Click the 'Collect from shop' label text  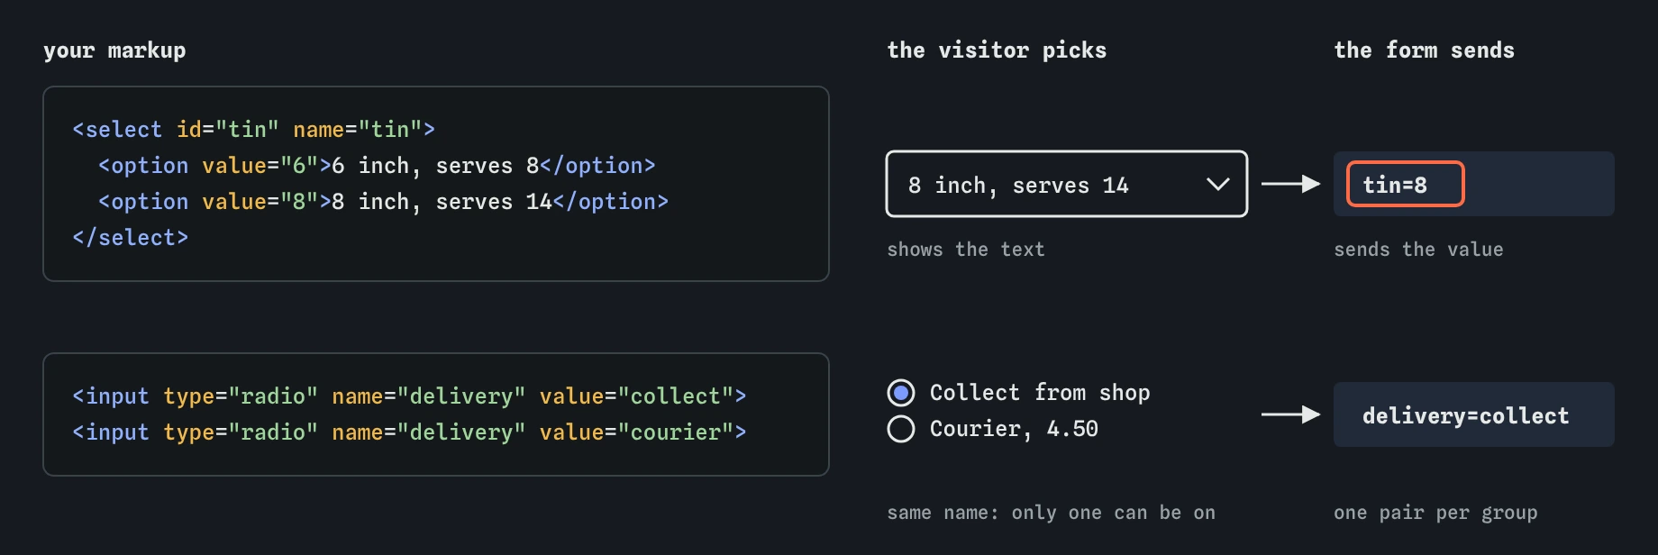point(1040,393)
